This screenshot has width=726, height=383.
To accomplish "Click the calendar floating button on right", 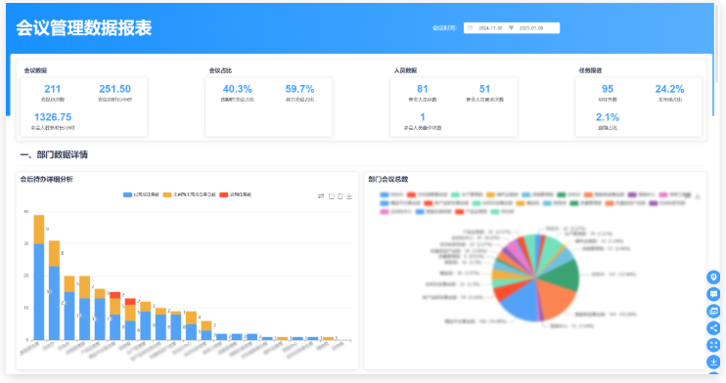I will (713, 311).
